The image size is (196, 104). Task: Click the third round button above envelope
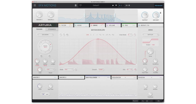(x=67, y=35)
